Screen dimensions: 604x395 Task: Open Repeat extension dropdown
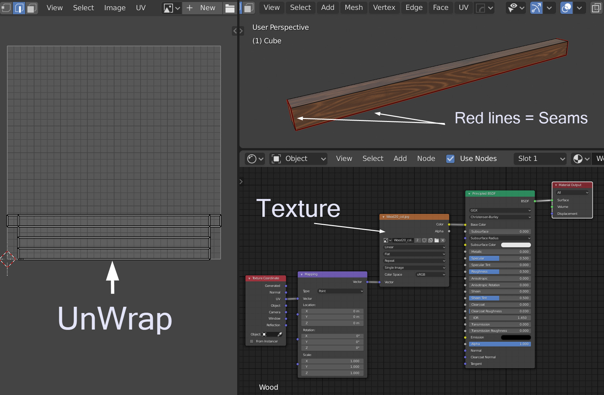point(414,261)
